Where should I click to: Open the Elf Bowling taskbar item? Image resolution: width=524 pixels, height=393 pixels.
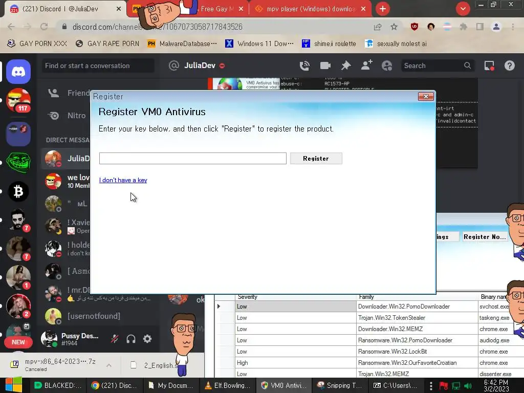228,386
